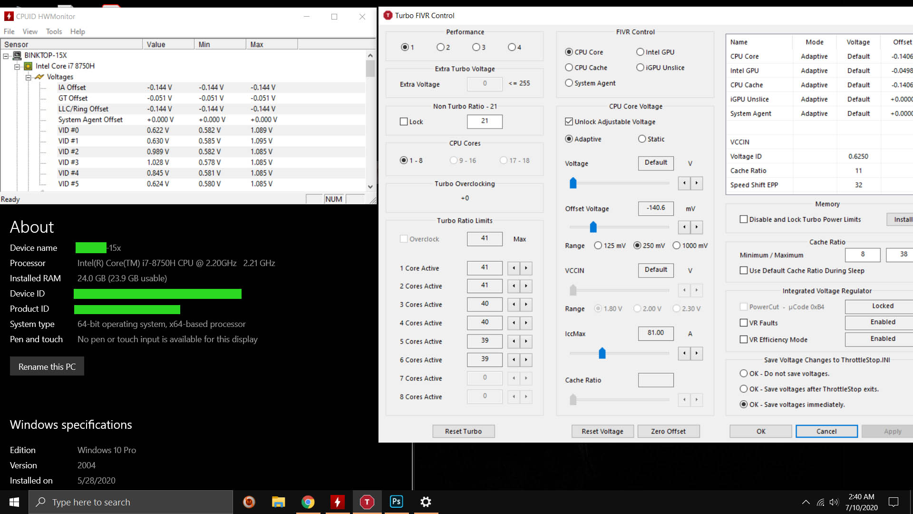The height and width of the screenshot is (514, 913).
Task: Cancel the Turbo FIVR Control dialog
Action: point(826,431)
